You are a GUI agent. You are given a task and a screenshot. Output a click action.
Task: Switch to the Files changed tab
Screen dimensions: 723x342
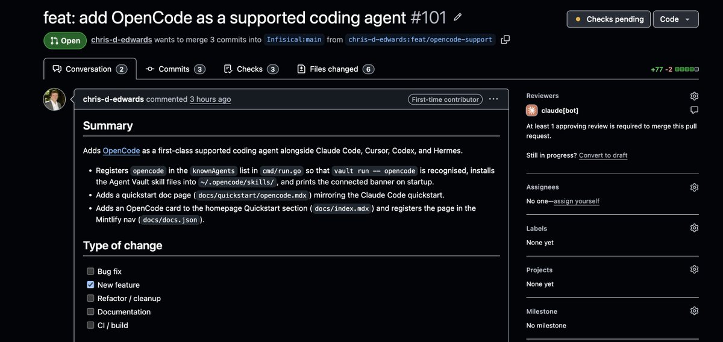(x=336, y=69)
